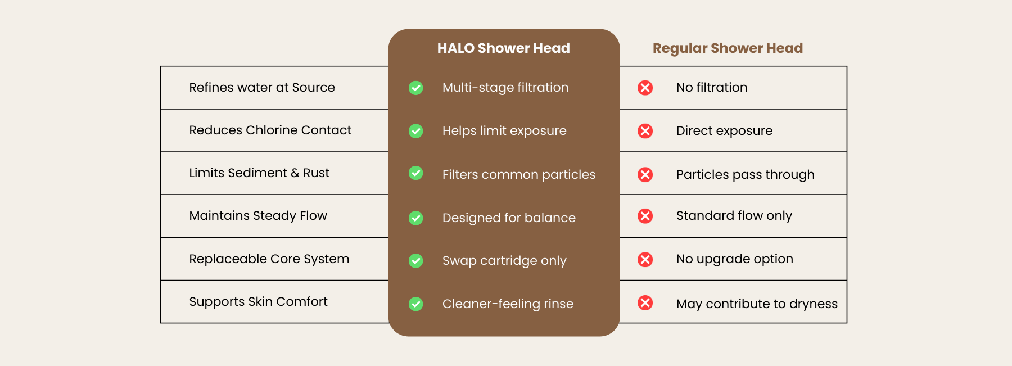1012x366 pixels.
Task: Click green check beside Filters common particles
Action: pyautogui.click(x=416, y=173)
